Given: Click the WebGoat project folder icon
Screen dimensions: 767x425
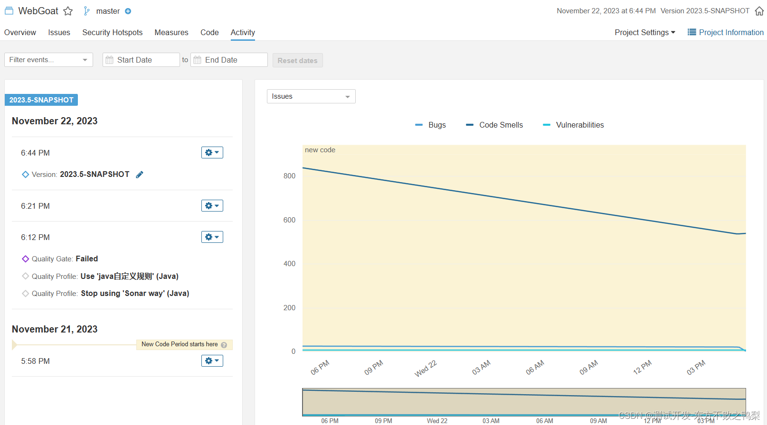Looking at the screenshot, I should click(x=9, y=10).
